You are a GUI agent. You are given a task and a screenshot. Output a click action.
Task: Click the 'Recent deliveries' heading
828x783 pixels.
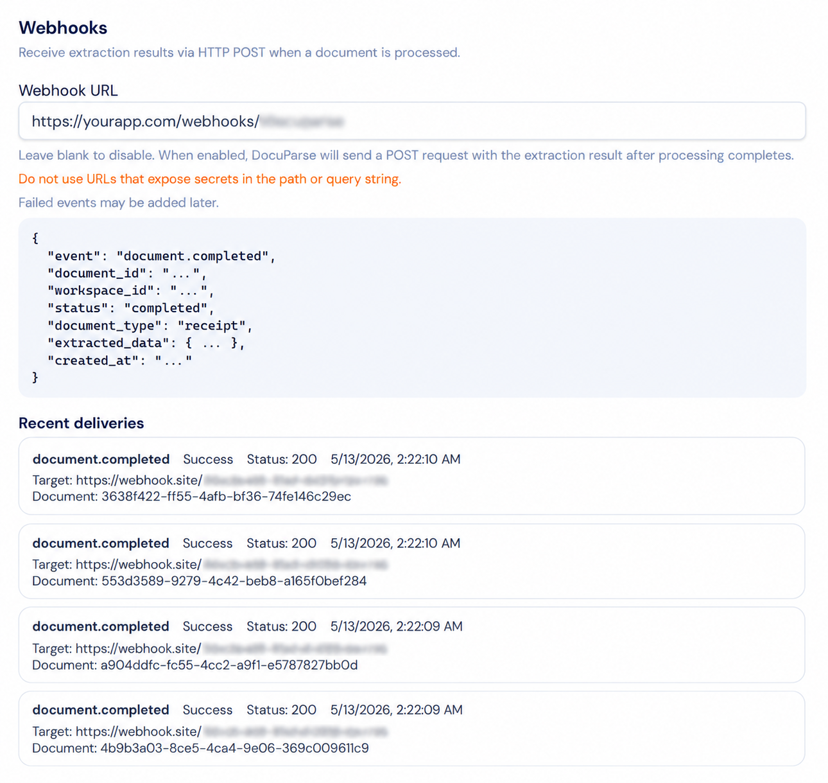tap(82, 423)
